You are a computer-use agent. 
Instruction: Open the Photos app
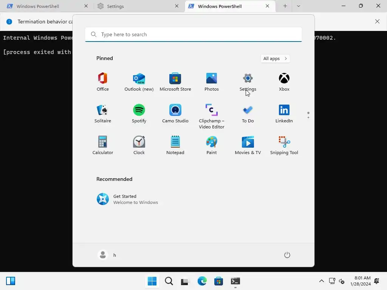pyautogui.click(x=212, y=82)
